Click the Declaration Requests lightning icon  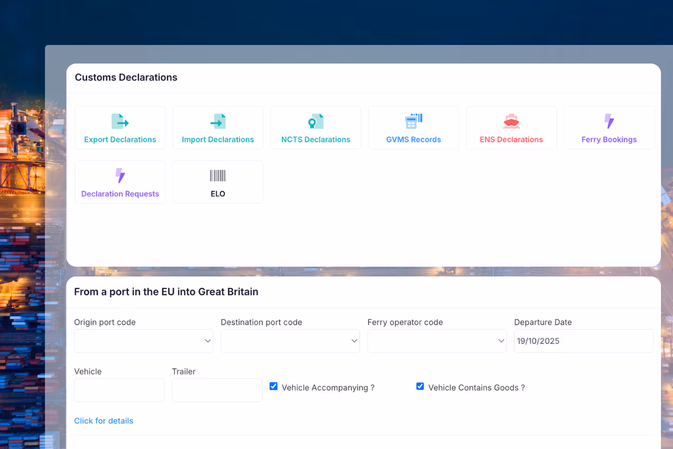pos(120,176)
